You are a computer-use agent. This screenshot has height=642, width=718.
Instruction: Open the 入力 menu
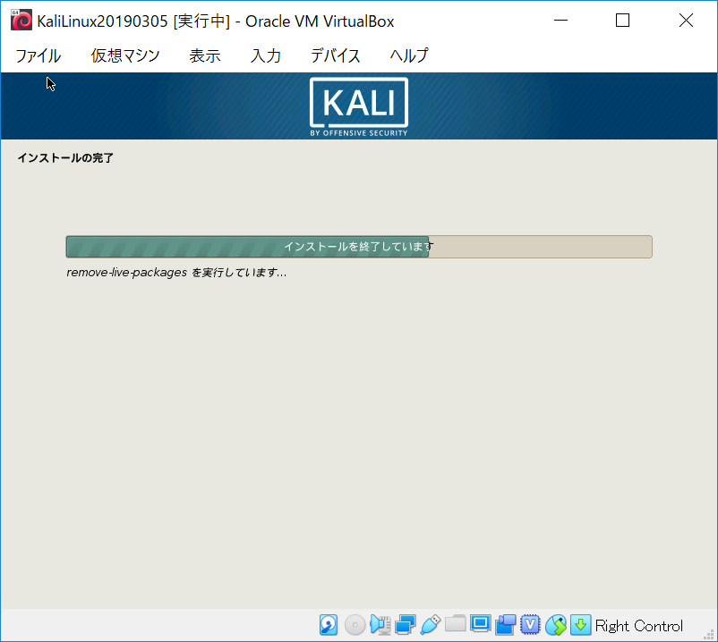tap(266, 55)
